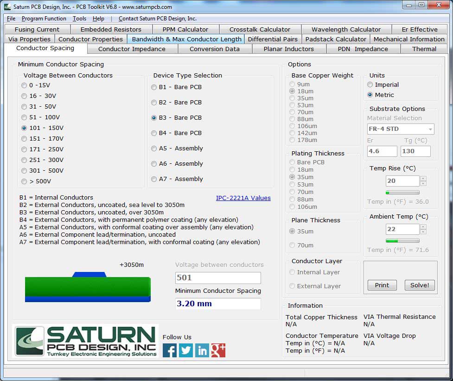
Task: Click the app icon in title bar
Action: [x=7, y=7]
